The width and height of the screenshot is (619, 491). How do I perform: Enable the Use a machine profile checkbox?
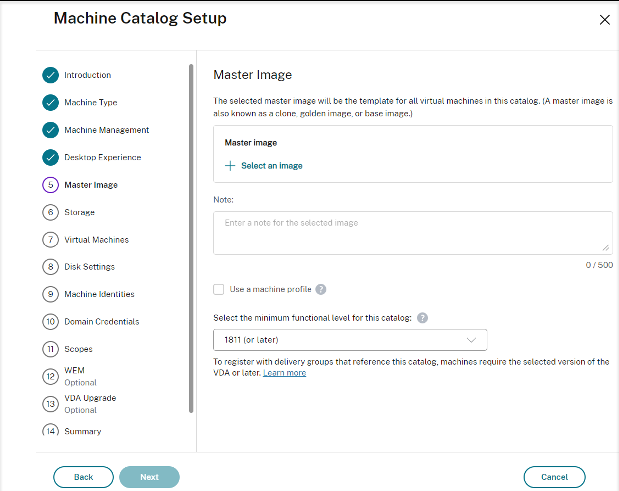219,290
